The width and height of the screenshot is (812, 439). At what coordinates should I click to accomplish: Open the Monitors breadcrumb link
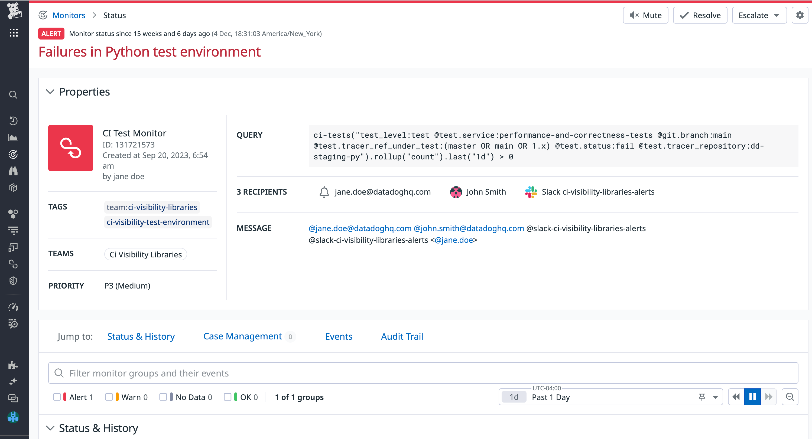coord(69,15)
